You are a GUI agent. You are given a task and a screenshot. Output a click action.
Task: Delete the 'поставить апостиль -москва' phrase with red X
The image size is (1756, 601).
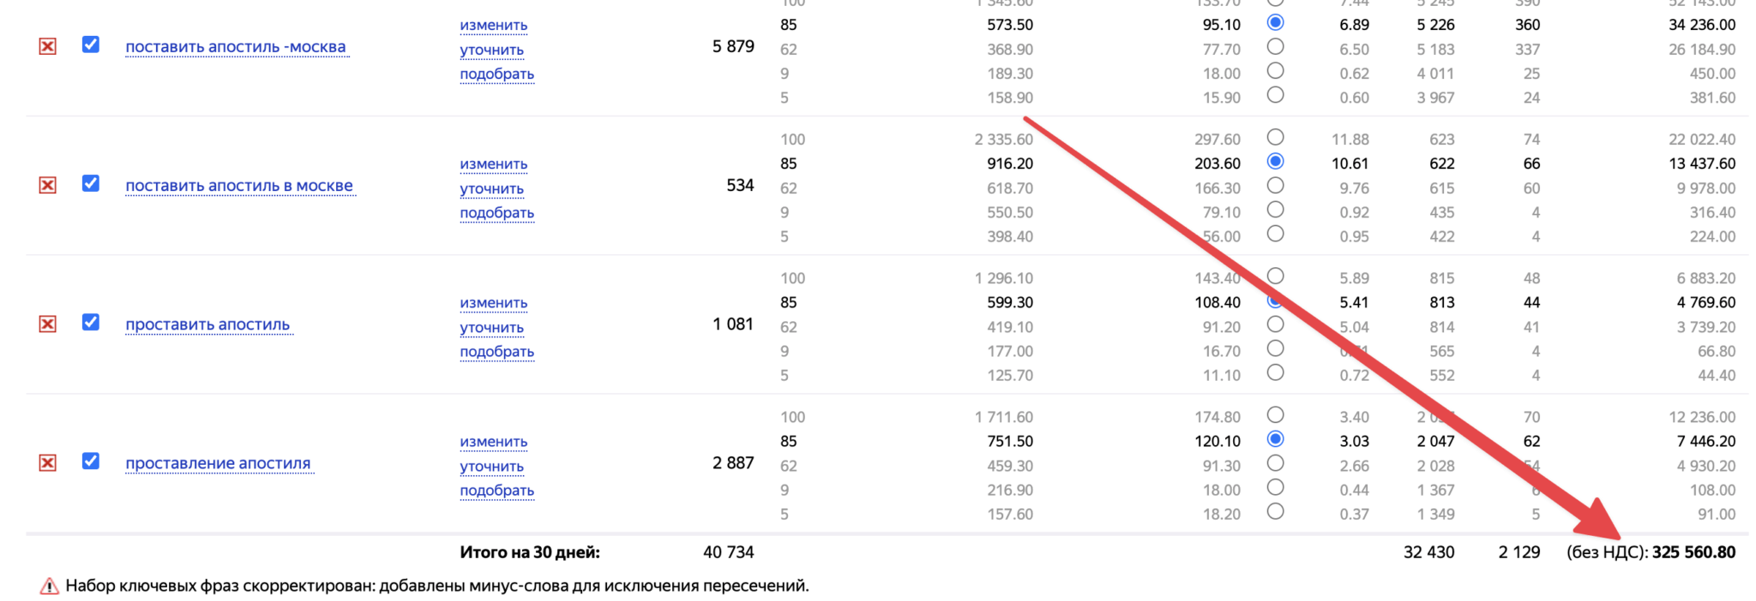pos(48,46)
